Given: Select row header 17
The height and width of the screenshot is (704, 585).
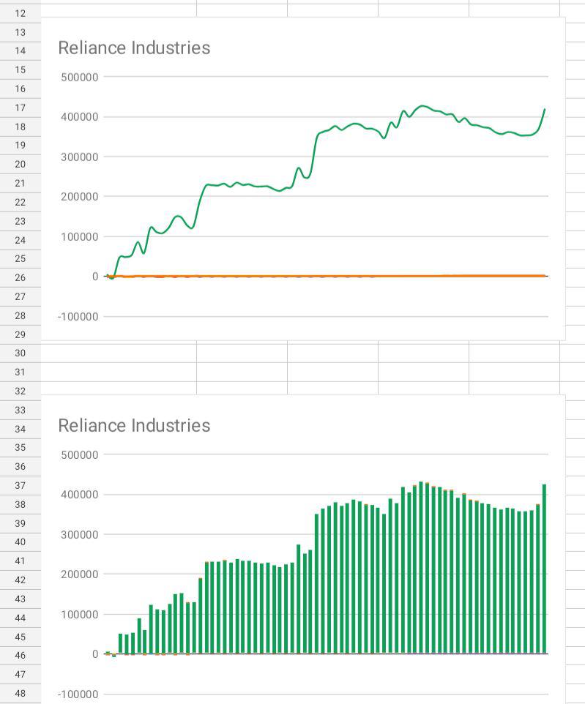Looking at the screenshot, I should pyautogui.click(x=21, y=108).
